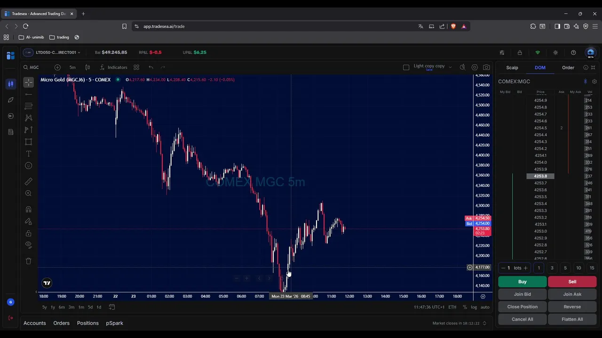Undo the last chart action
Screen dimensions: 602x338
tap(151, 67)
